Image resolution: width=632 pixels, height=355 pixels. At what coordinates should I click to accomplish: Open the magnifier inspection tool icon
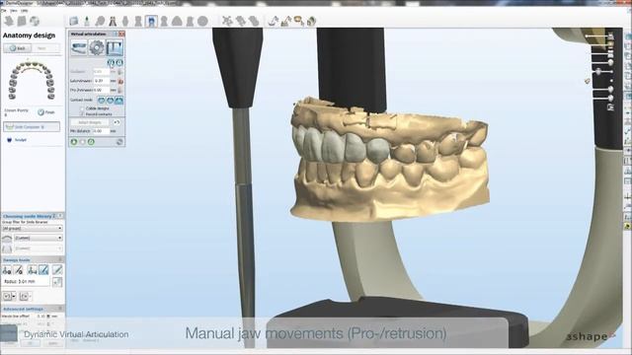click(x=100, y=21)
